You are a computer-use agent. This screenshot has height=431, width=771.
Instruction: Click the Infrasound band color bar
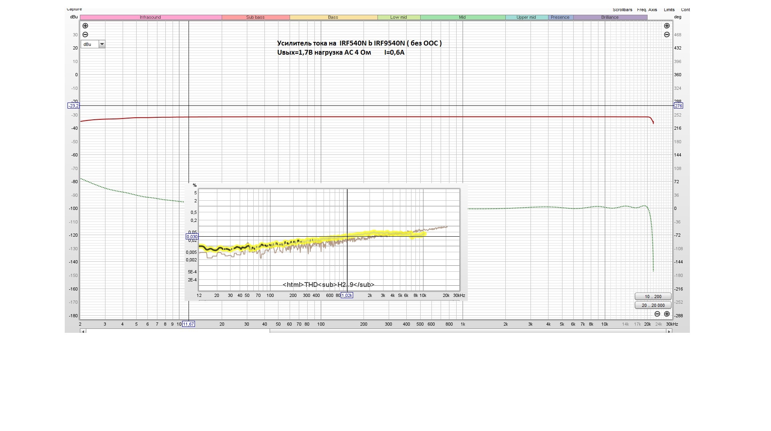tap(150, 18)
